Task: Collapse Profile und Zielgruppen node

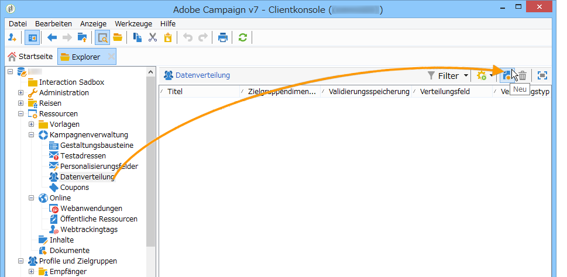Action: coord(20,261)
